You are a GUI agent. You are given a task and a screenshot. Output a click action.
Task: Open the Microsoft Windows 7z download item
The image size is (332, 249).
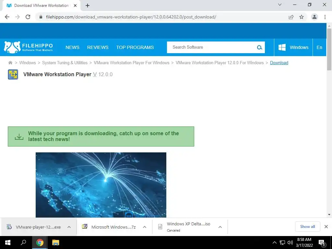point(109,227)
